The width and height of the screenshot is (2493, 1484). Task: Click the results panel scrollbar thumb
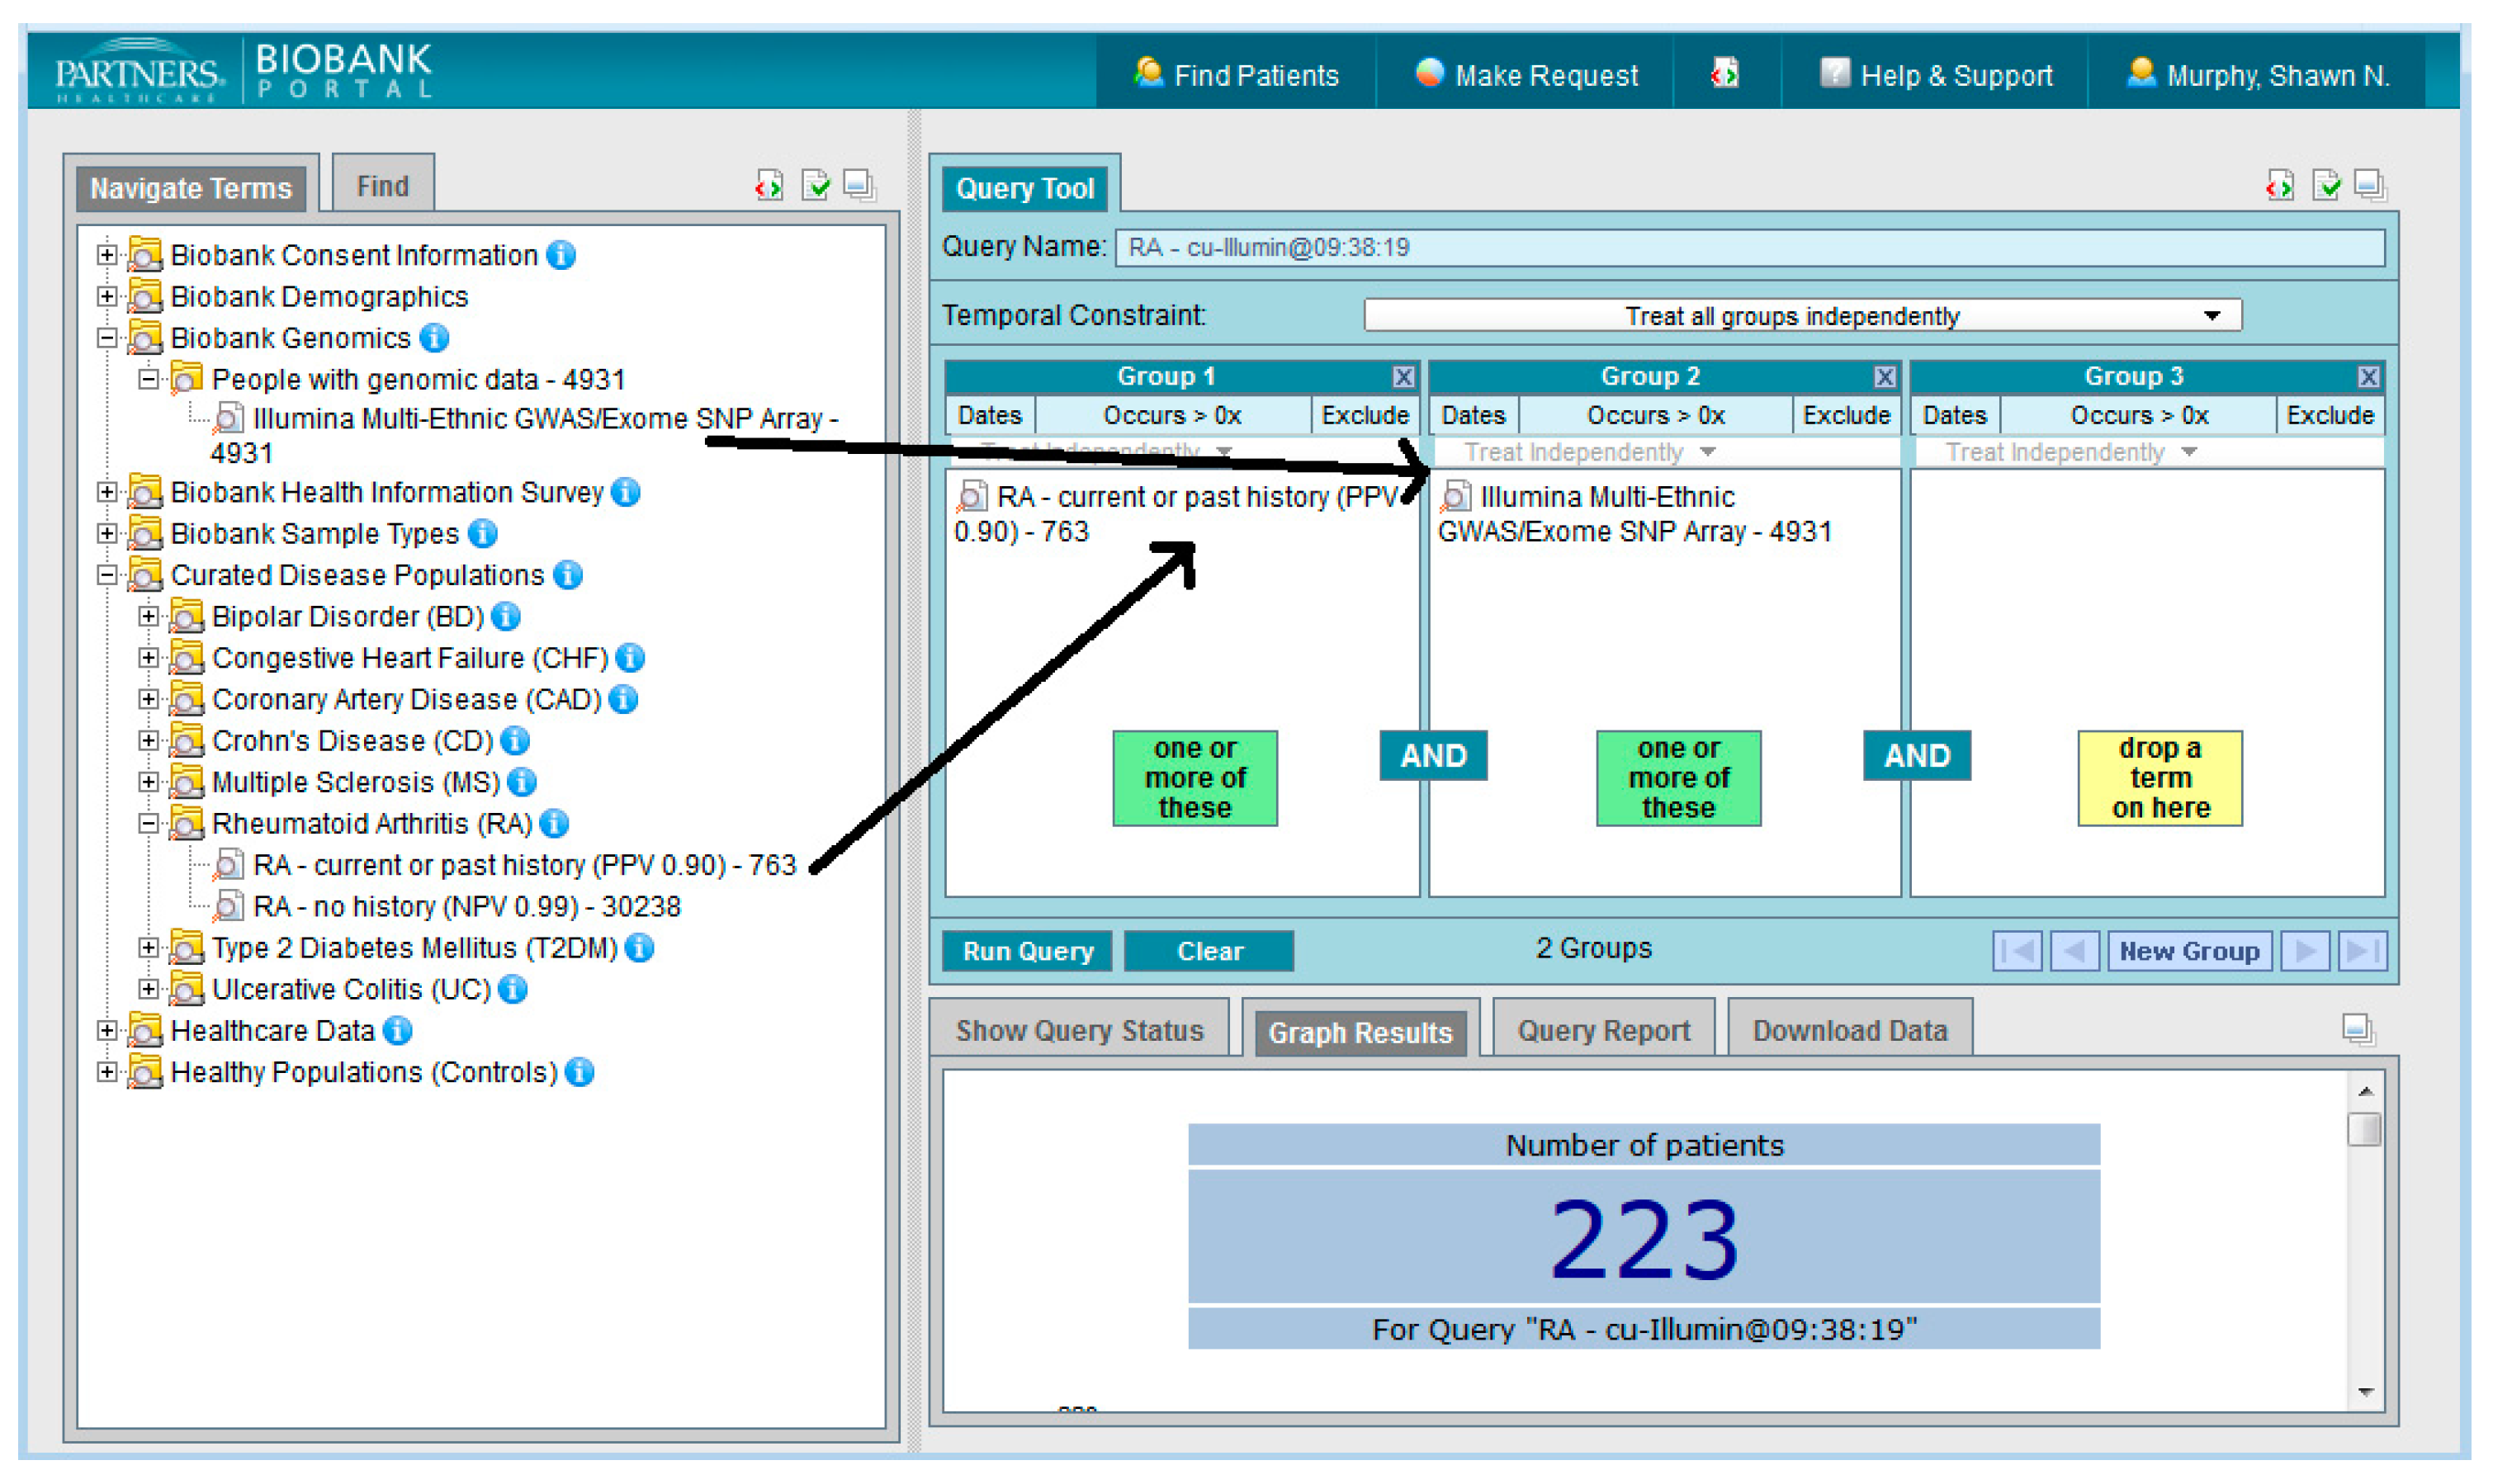pyautogui.click(x=2364, y=1129)
